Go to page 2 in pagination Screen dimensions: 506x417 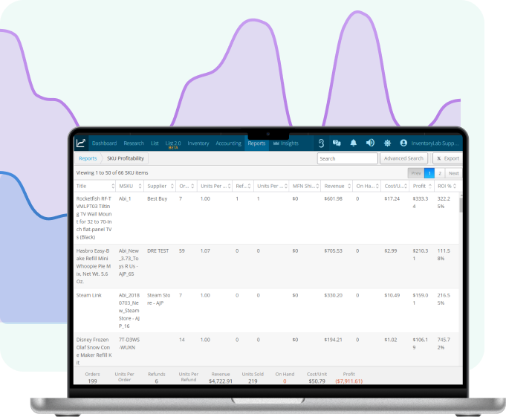[x=440, y=173]
